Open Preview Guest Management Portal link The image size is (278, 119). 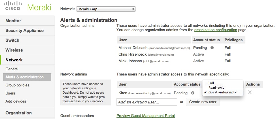tap(146, 116)
